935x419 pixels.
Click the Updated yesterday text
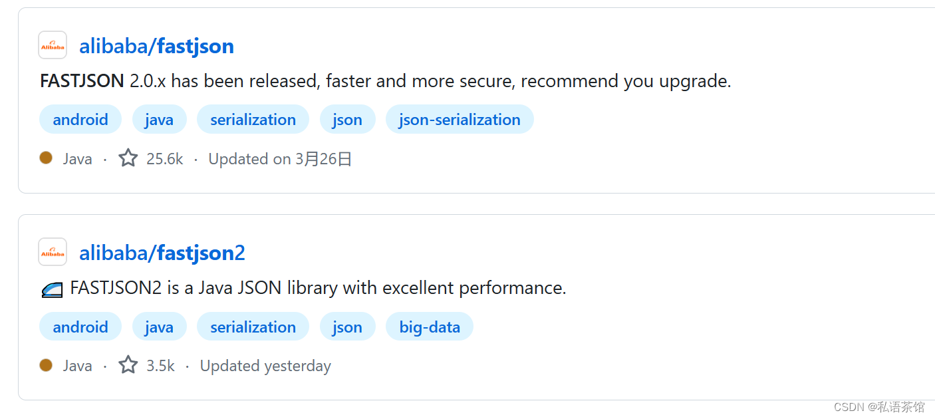(265, 365)
